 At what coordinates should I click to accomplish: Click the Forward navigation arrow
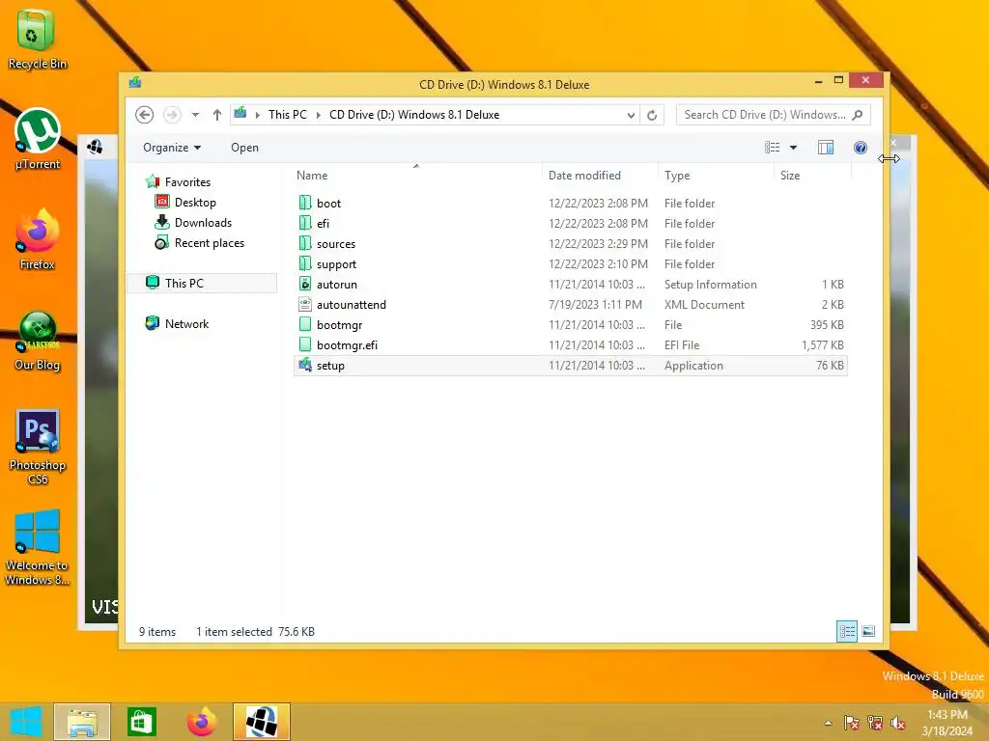pyautogui.click(x=172, y=115)
